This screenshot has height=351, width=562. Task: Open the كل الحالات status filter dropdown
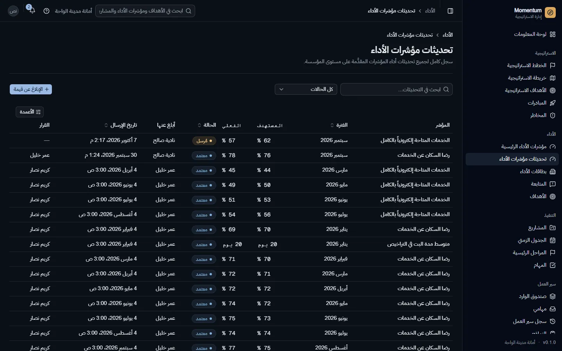coord(306,89)
